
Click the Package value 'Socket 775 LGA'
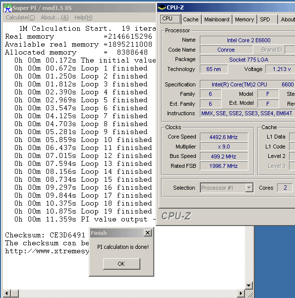click(x=247, y=60)
